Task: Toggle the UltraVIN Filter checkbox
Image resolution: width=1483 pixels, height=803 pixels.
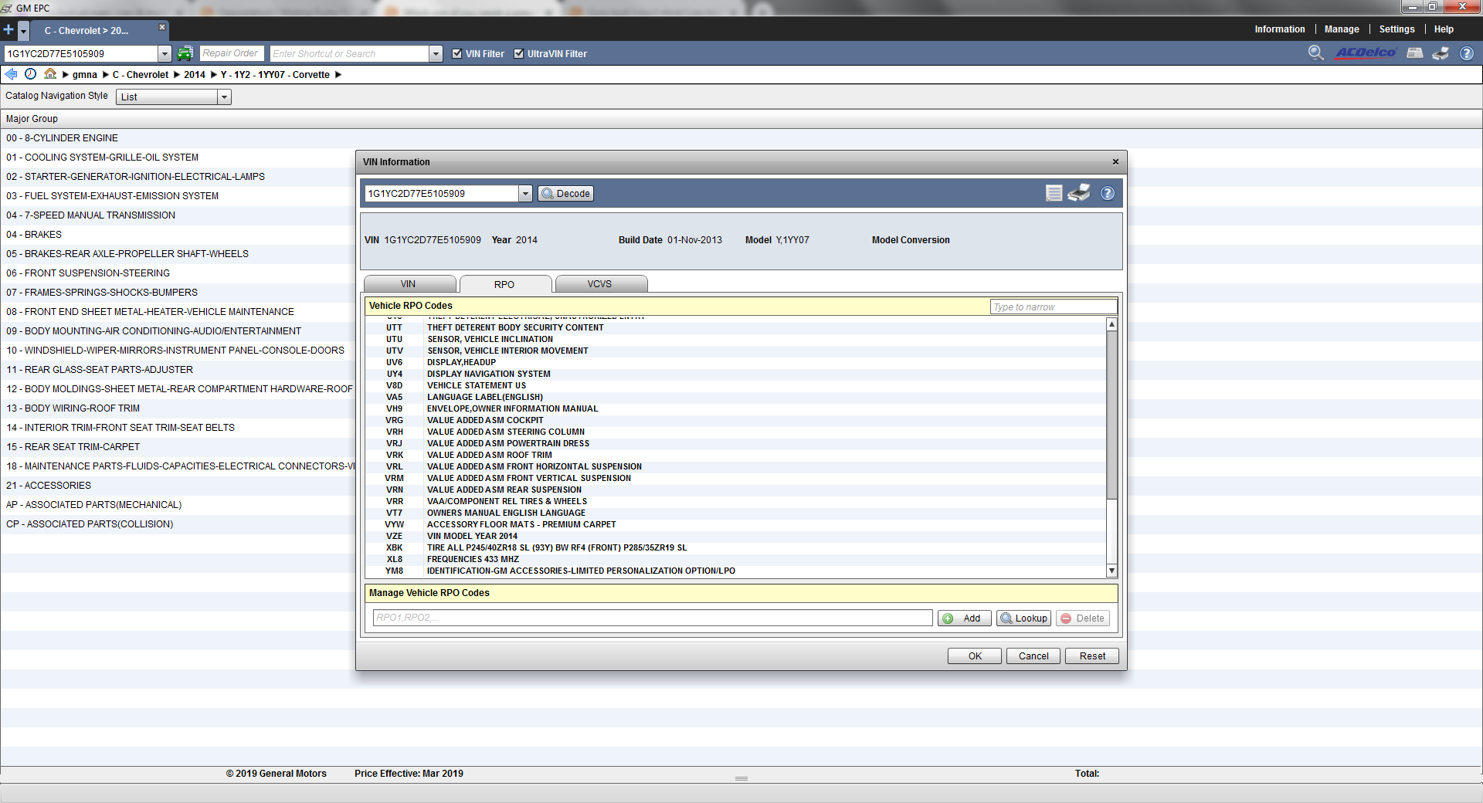Action: click(519, 53)
